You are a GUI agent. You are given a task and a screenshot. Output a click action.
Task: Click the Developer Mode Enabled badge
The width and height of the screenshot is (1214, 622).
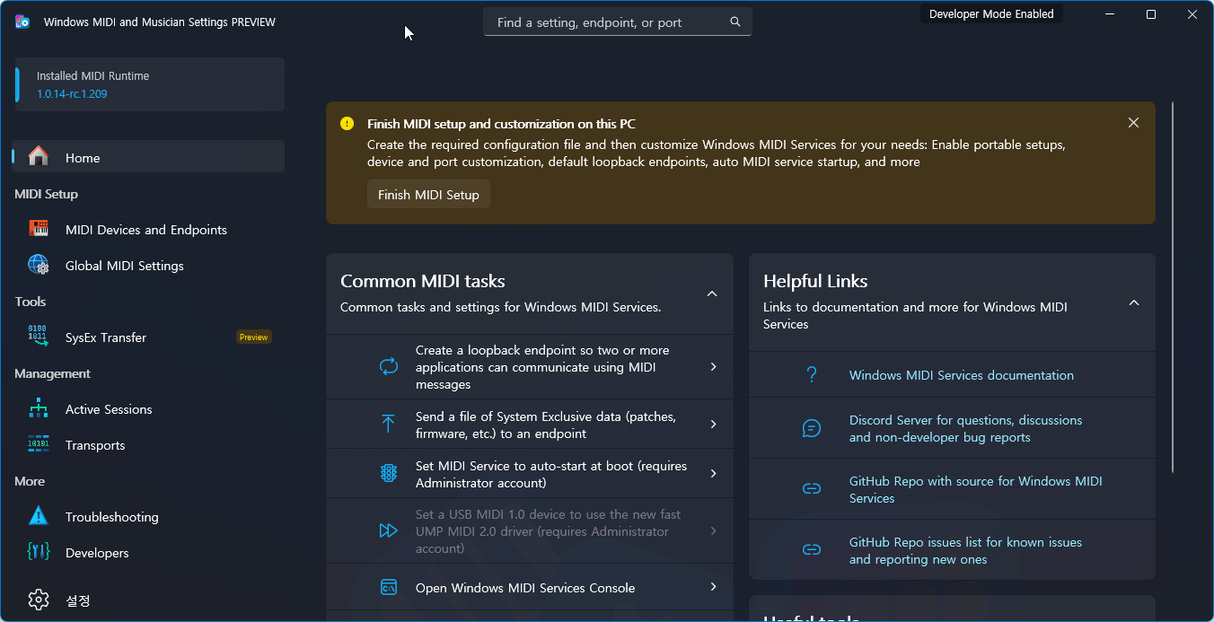pyautogui.click(x=991, y=13)
